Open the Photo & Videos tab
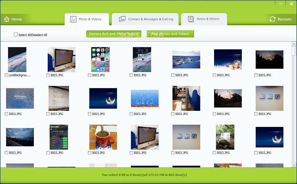The height and width of the screenshot is (184, 297). click(x=87, y=19)
